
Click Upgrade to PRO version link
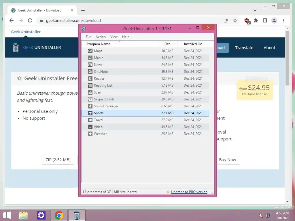click(189, 192)
